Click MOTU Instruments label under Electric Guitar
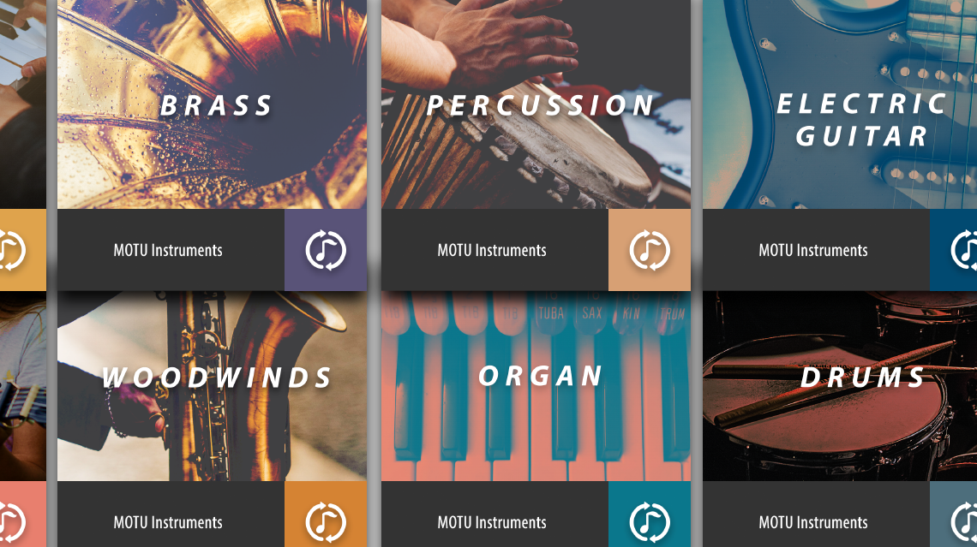The image size is (977, 547). tap(813, 250)
